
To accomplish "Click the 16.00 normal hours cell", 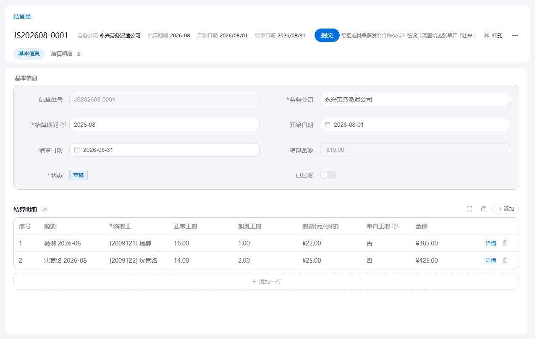I will pos(181,243).
